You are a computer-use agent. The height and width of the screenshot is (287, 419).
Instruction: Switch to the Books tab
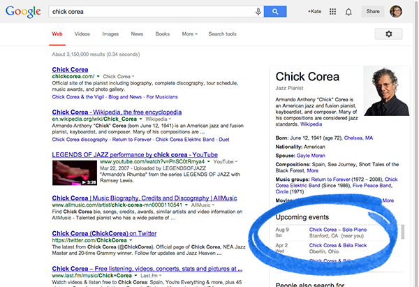pyautogui.click(x=163, y=34)
